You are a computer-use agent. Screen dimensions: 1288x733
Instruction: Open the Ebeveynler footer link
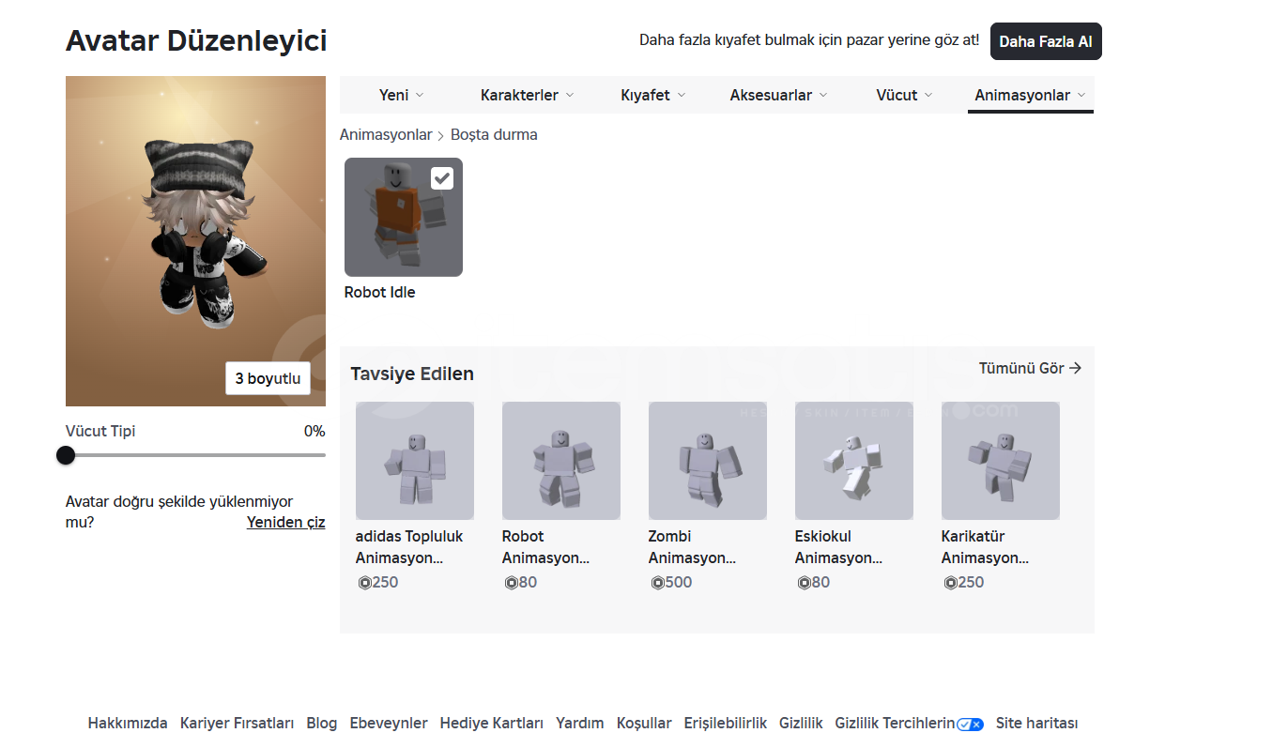click(x=389, y=724)
